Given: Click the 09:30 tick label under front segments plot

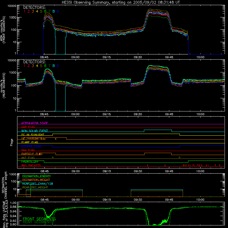Looking at the screenshot, I should [x=138, y=57].
